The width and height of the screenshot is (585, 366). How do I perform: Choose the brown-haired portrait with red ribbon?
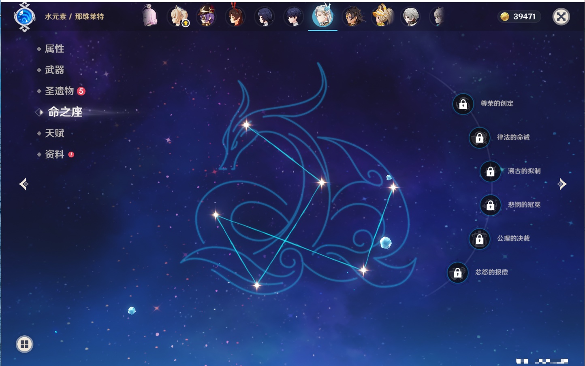tap(235, 16)
